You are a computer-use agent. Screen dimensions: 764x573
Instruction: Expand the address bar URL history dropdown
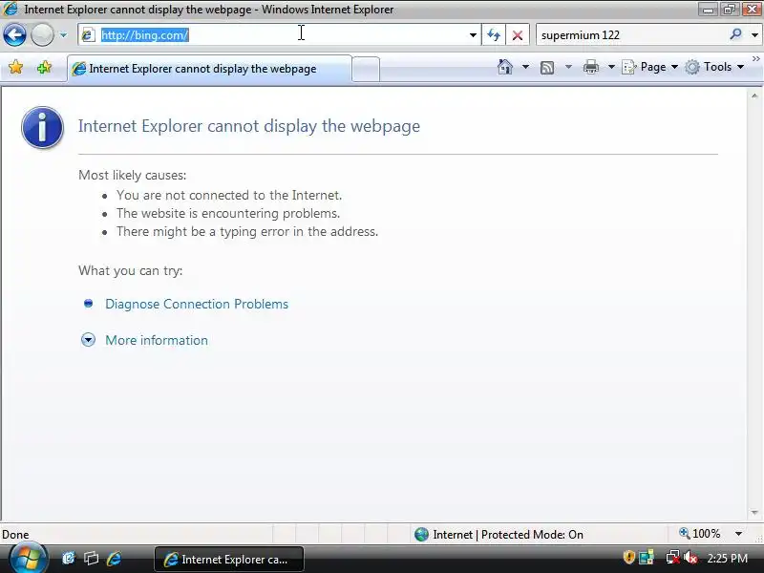point(473,35)
